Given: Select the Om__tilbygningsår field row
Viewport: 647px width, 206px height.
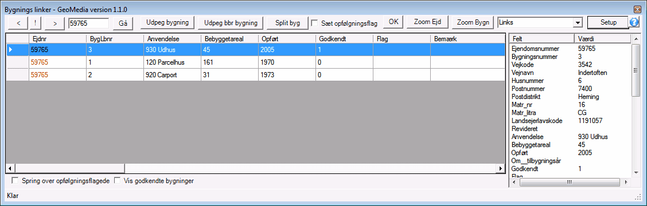Looking at the screenshot, I should pos(570,161).
